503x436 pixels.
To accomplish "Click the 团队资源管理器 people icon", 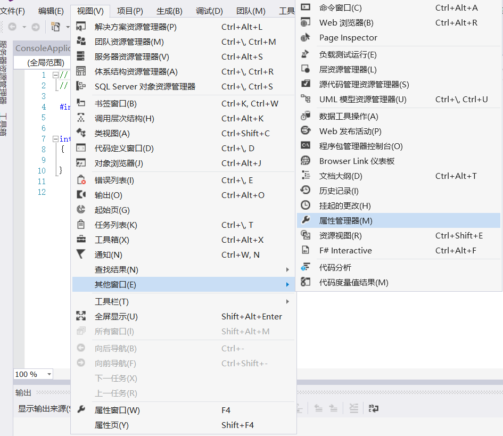I will tap(81, 41).
